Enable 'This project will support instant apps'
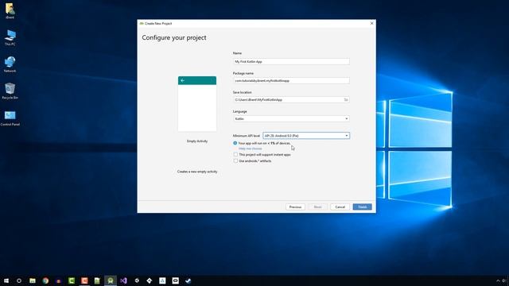509x286 pixels. coord(235,155)
